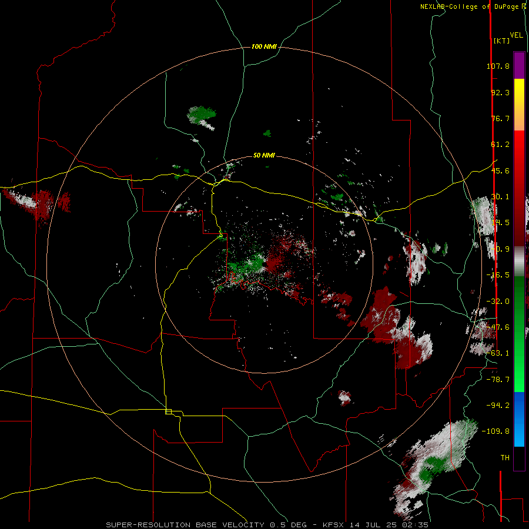Image resolution: width=529 pixels, height=529 pixels.
Task: Click the 14 JUL 25 02:35 timestamp
Action: point(389,525)
